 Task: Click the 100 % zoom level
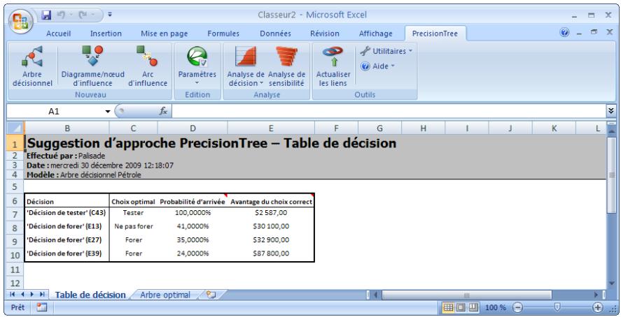(496, 307)
